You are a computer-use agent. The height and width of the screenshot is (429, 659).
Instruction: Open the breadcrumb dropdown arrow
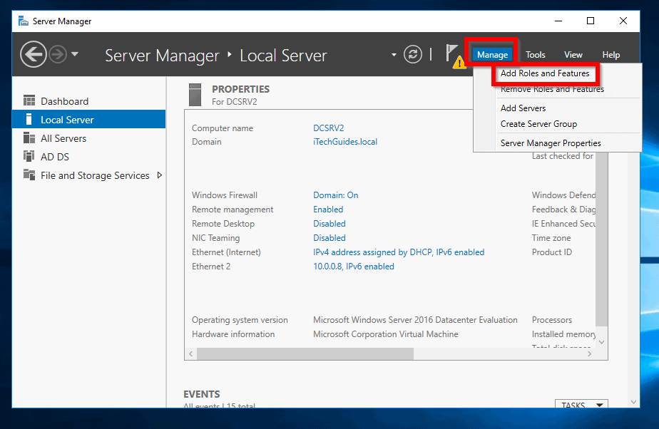[x=393, y=54]
